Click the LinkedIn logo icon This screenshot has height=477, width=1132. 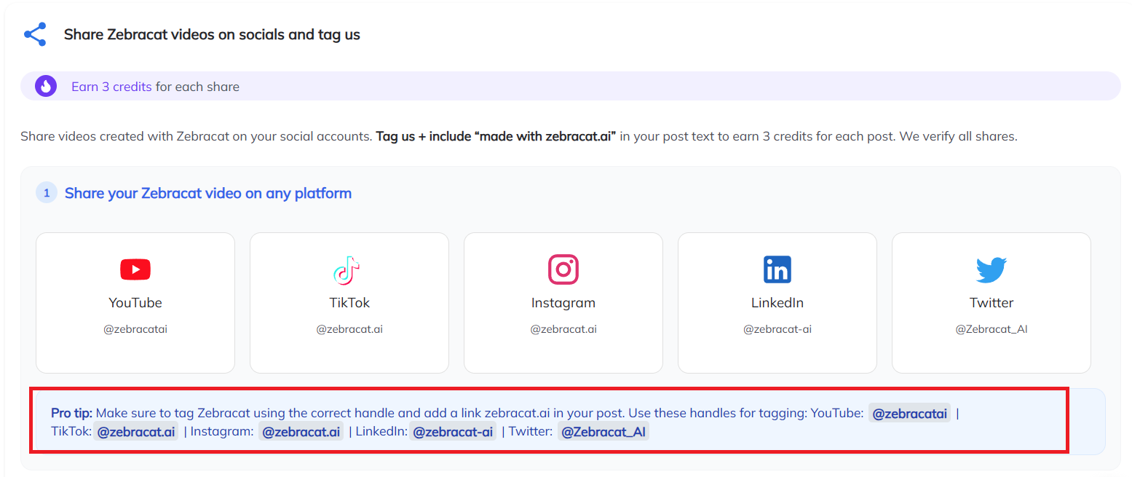click(777, 269)
